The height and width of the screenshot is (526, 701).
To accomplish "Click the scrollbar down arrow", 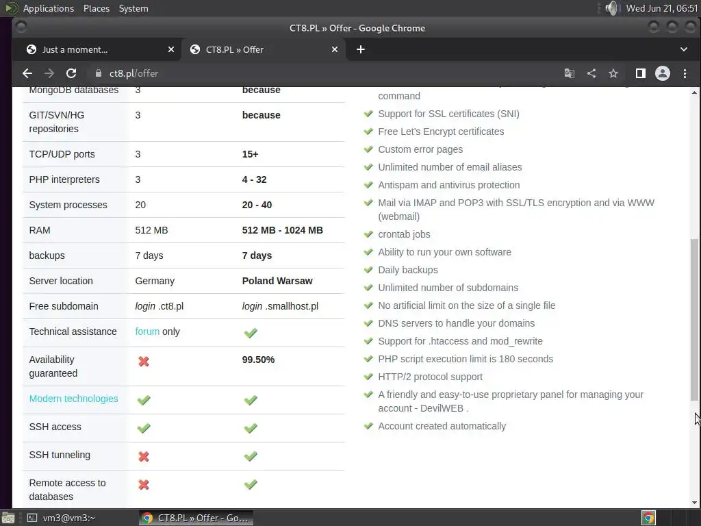I will pos(694,503).
